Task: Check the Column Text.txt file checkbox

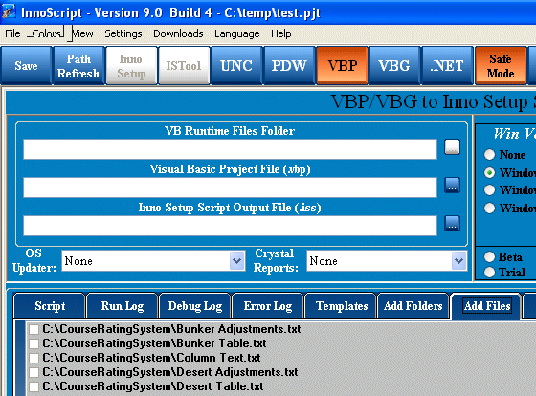Action: 33,358
